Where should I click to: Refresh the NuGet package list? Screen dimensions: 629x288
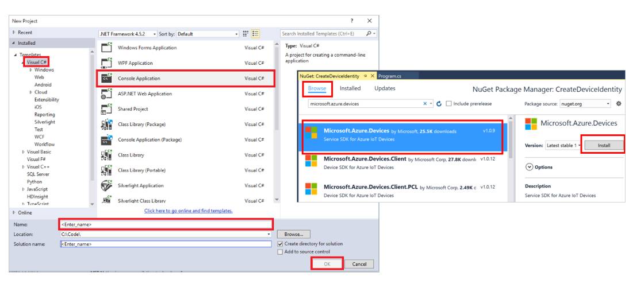[x=439, y=104]
